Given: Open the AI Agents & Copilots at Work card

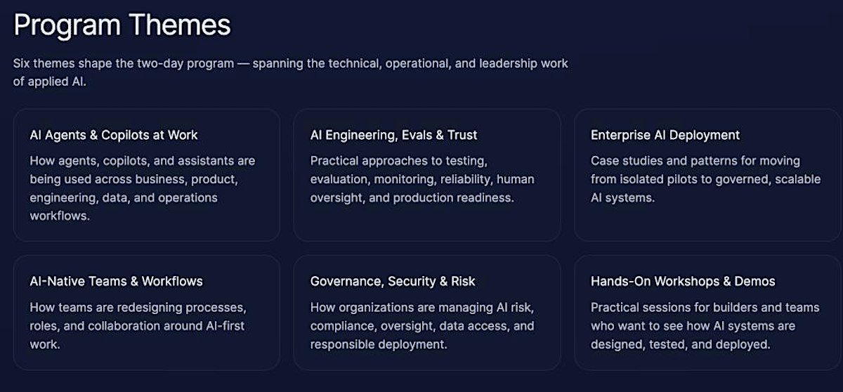Looking at the screenshot, I should click(x=146, y=175).
